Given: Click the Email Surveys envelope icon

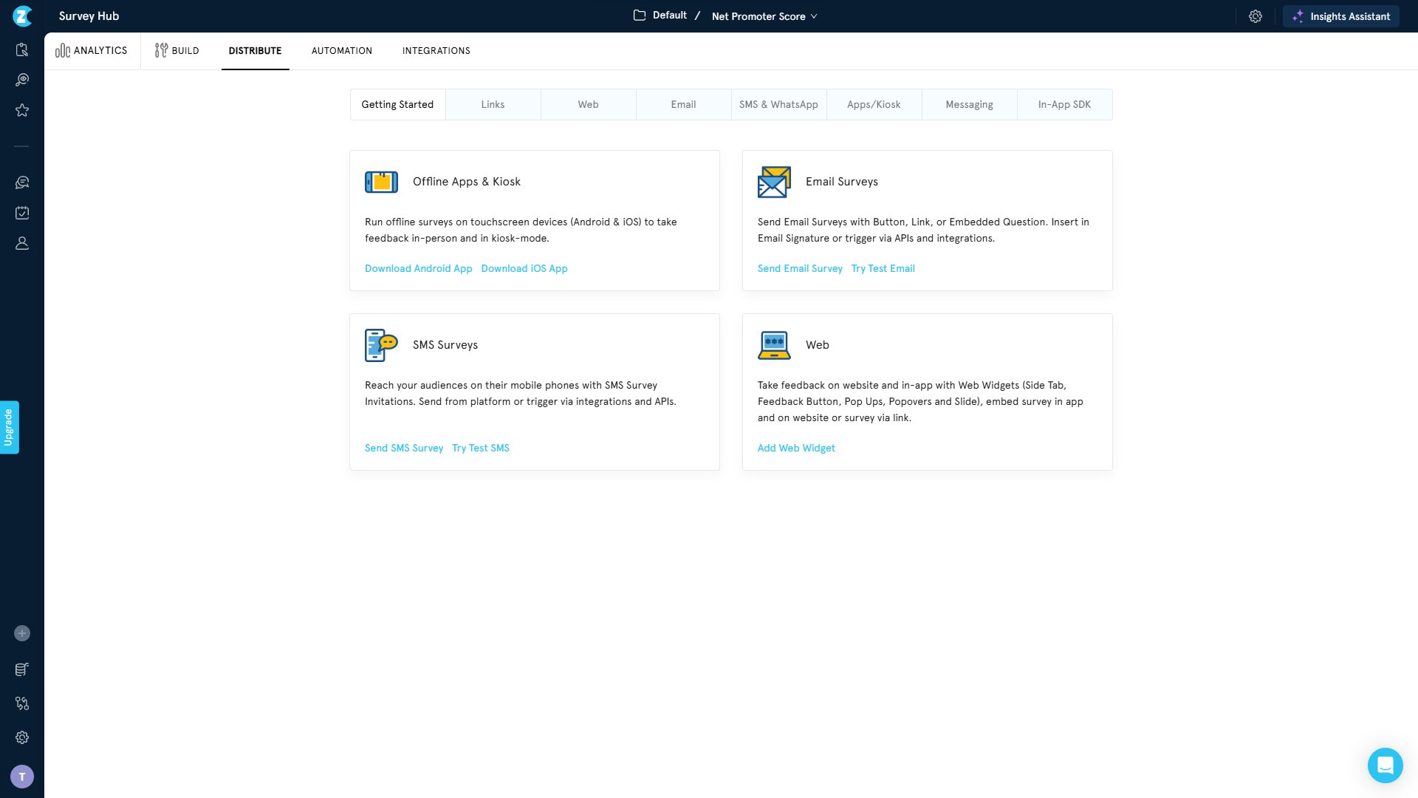Looking at the screenshot, I should point(774,182).
